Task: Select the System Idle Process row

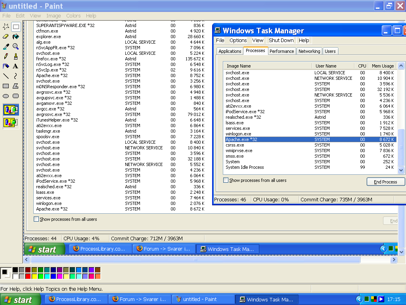Action: (310, 167)
